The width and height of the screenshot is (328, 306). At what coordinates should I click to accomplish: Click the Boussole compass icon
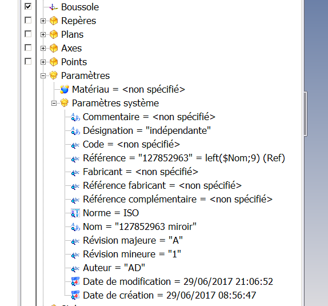(x=54, y=7)
